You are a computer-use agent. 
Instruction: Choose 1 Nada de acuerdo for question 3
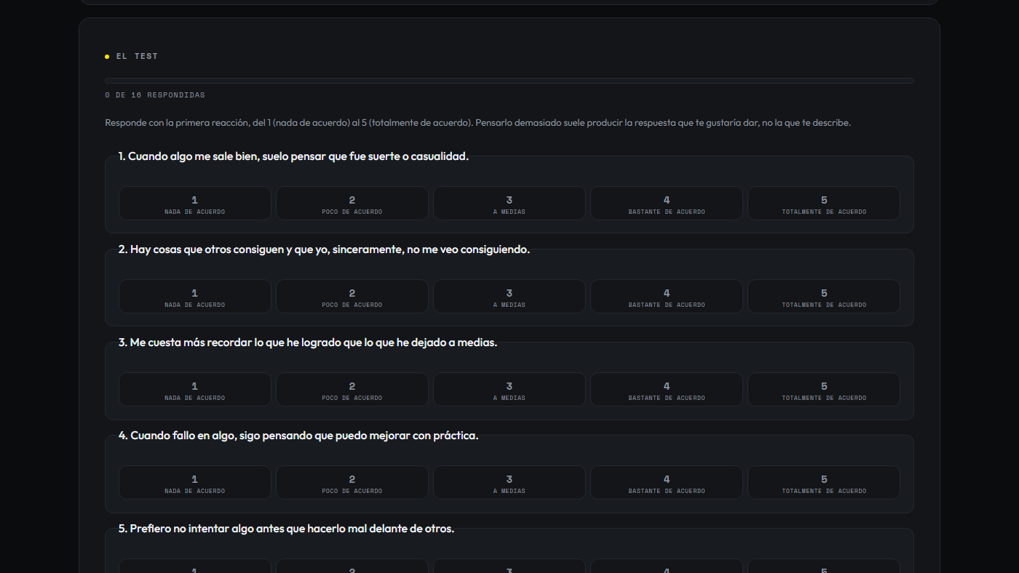[x=195, y=389]
